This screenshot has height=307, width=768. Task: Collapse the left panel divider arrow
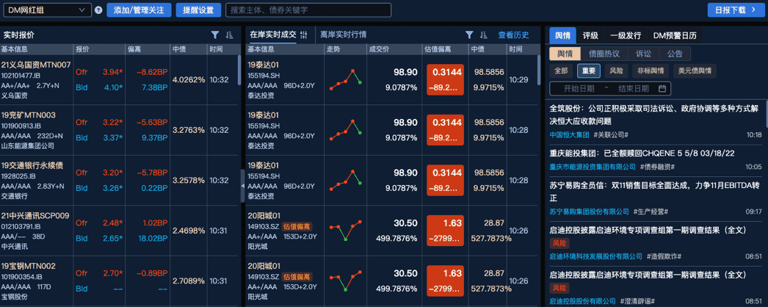pos(243,187)
